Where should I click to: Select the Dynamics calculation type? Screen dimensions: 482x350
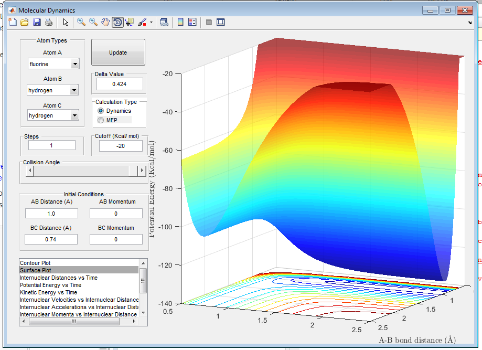pyautogui.click(x=101, y=111)
